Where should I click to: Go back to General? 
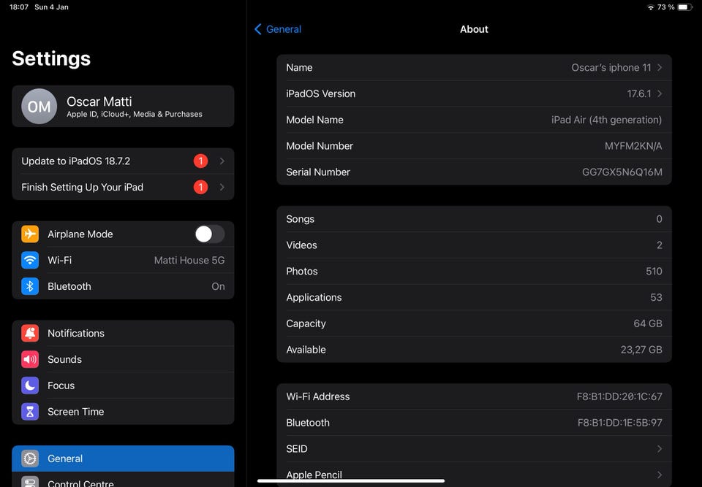click(x=278, y=29)
